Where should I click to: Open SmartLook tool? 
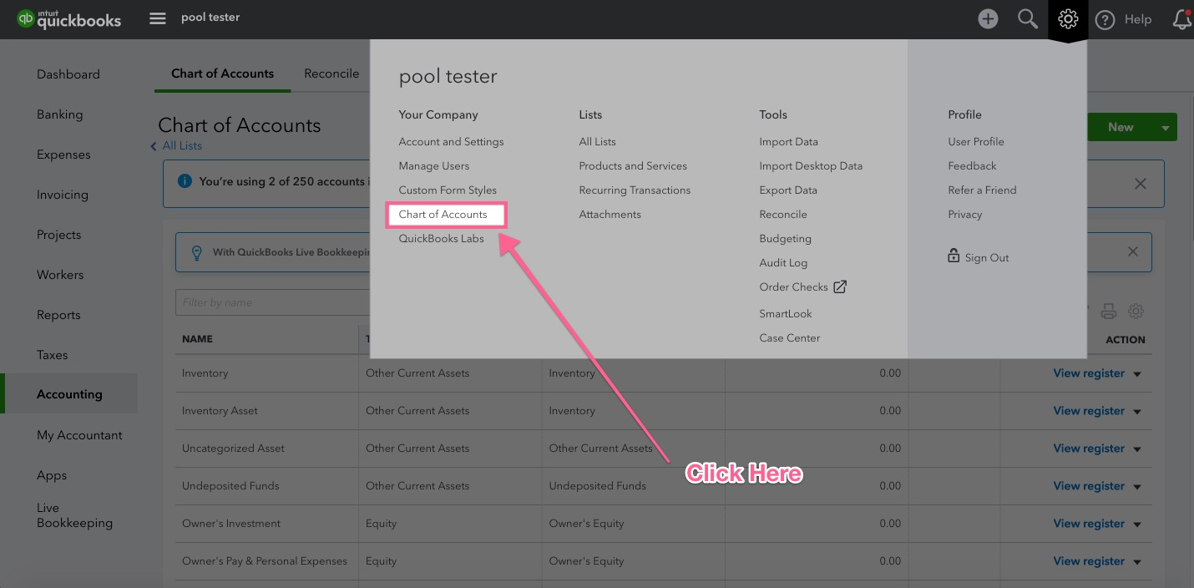click(786, 314)
